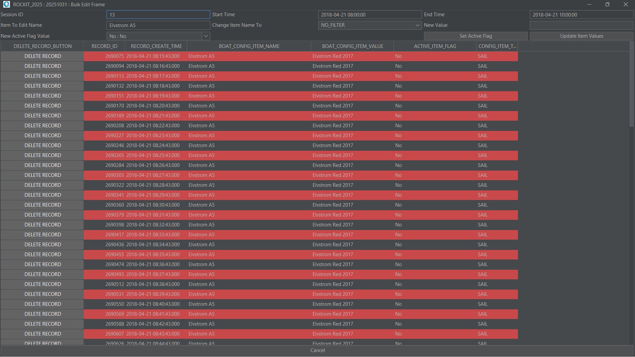The height and width of the screenshot is (357, 635).
Task: Click the ROCKIT app icon in title bar
Action: tap(6, 4)
